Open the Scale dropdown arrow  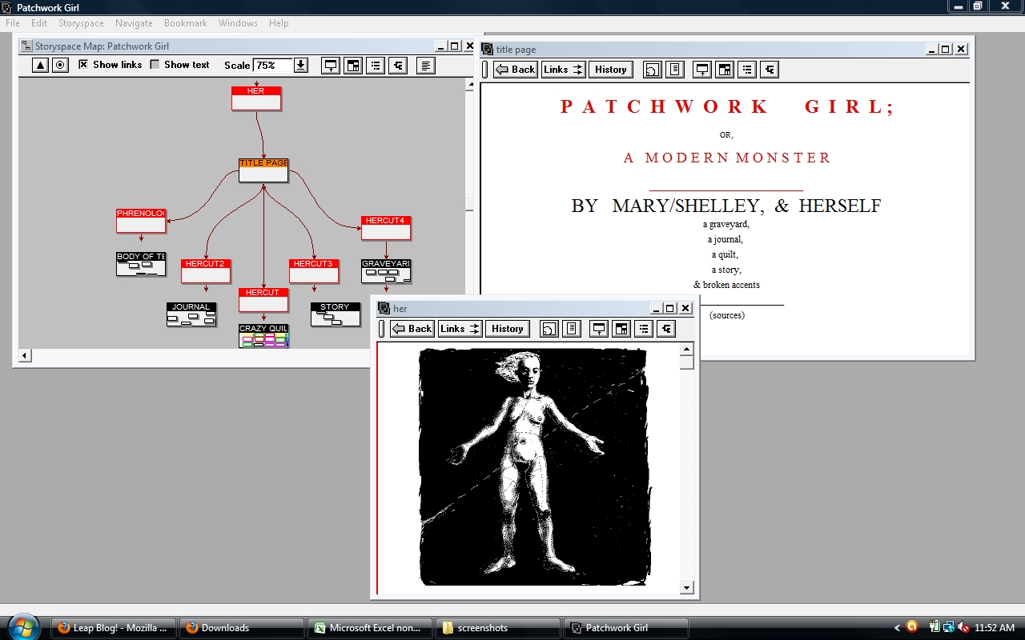pyautogui.click(x=301, y=66)
